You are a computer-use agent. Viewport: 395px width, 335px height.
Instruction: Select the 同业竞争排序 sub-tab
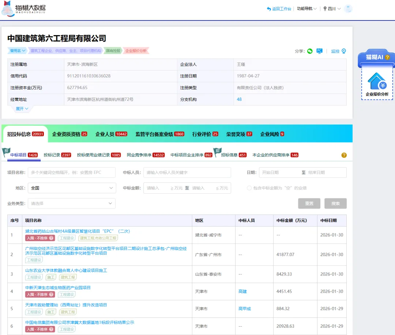click(x=146, y=155)
